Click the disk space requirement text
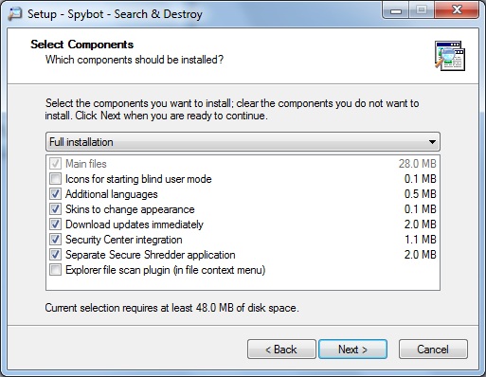Image resolution: width=486 pixels, height=377 pixels. point(172,308)
